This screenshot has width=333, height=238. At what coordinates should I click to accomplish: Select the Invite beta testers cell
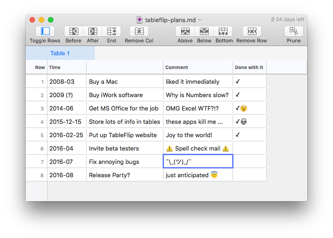click(125, 149)
